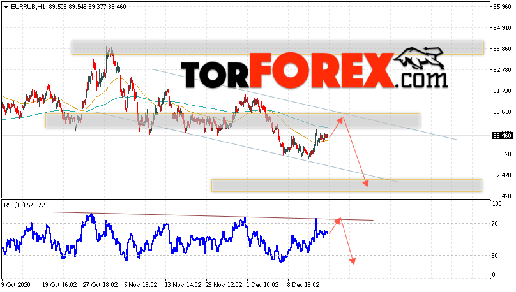The image size is (516, 292).
Task: Select the RSI 0 level label
Action: [493, 275]
